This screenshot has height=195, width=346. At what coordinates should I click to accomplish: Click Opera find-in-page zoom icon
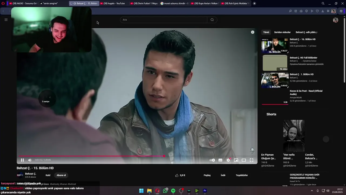pyautogui.click(x=290, y=11)
